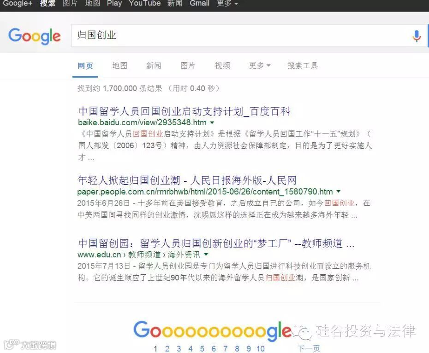Go to results page 9
This screenshot has height=353, width=429.
249,349
